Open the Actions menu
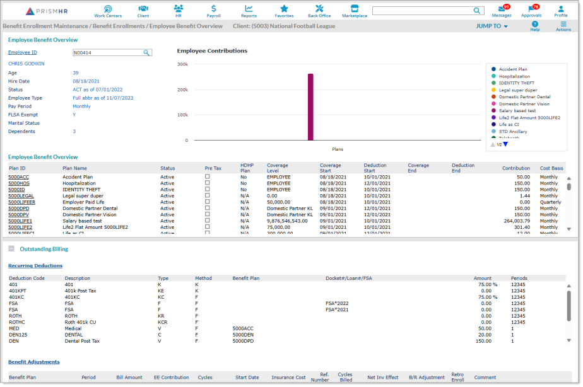 click(x=563, y=26)
